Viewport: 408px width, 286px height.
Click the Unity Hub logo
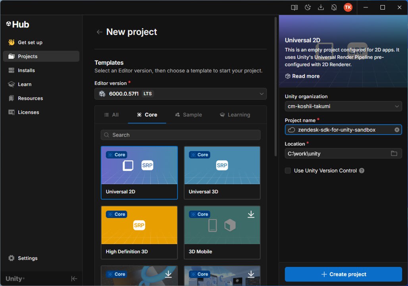coord(18,24)
